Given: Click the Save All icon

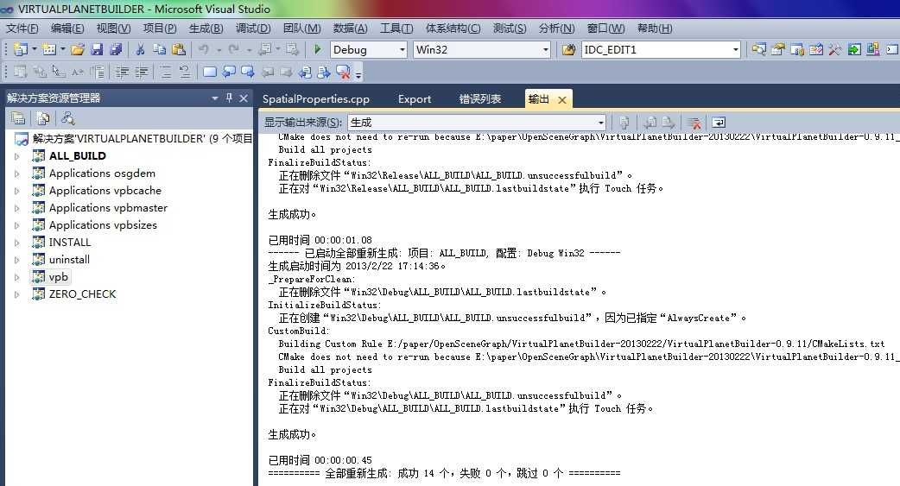Looking at the screenshot, I should (116, 49).
